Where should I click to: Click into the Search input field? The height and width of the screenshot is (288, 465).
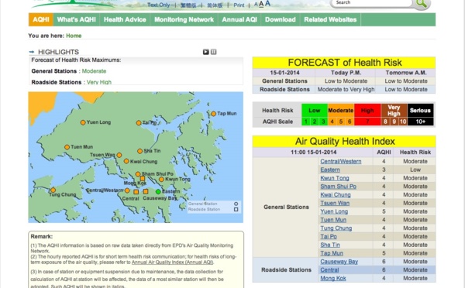tap(370, 2)
